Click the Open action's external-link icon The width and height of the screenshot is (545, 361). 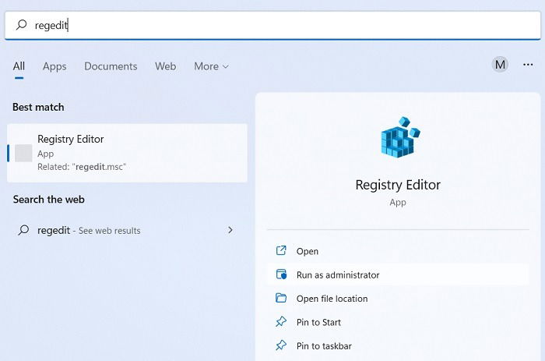281,250
